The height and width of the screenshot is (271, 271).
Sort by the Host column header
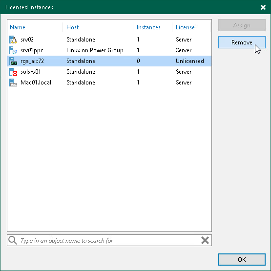tap(73, 27)
